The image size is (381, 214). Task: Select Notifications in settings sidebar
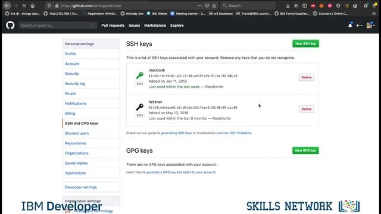91,103
